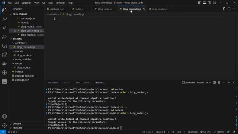Close the blog_controller.js editor tab

click(x=144, y=9)
